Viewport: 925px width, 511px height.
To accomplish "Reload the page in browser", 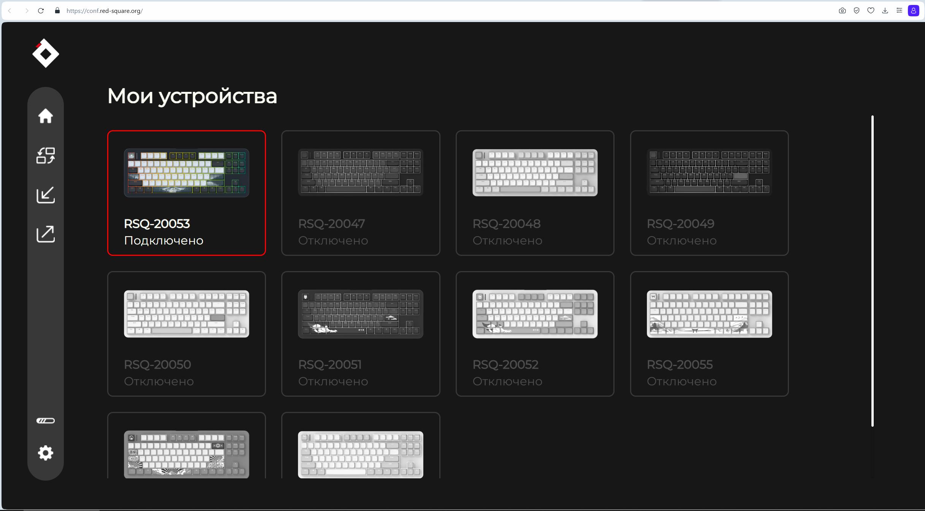I will [x=41, y=11].
